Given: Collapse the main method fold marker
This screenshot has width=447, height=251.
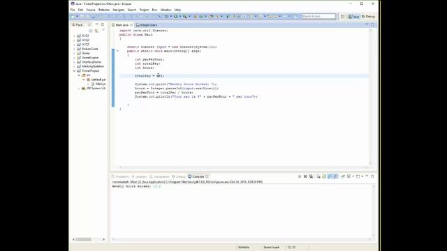Looking at the screenshot, I should [x=117, y=51].
